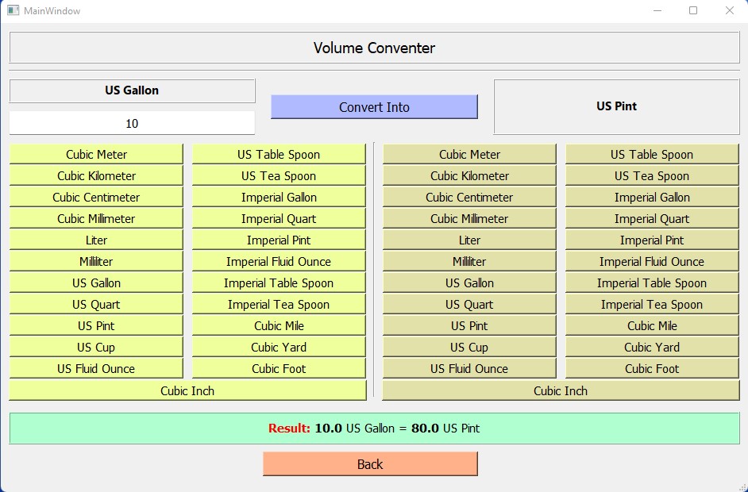Pick Imperial Quart in the tan target list

[652, 219]
